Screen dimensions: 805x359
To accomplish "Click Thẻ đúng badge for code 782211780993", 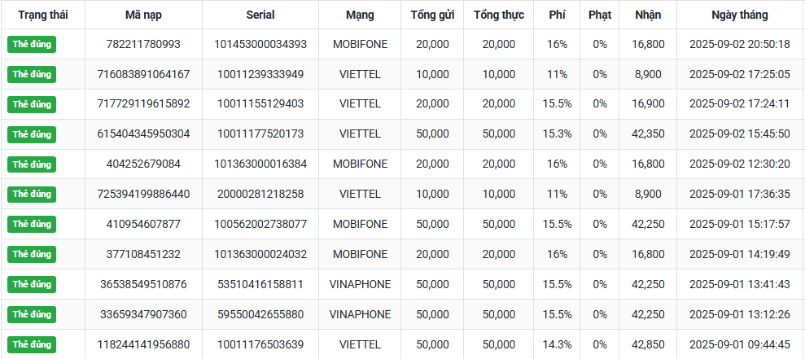I will (32, 44).
